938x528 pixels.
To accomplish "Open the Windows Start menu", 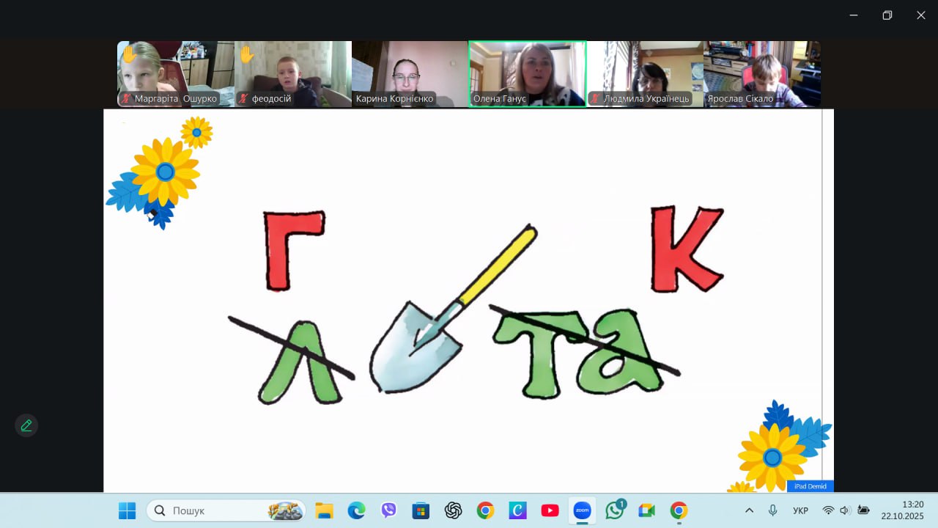I will [128, 510].
